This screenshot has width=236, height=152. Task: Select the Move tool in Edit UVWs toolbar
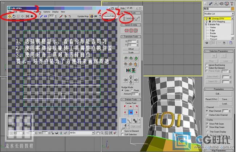(10, 16)
